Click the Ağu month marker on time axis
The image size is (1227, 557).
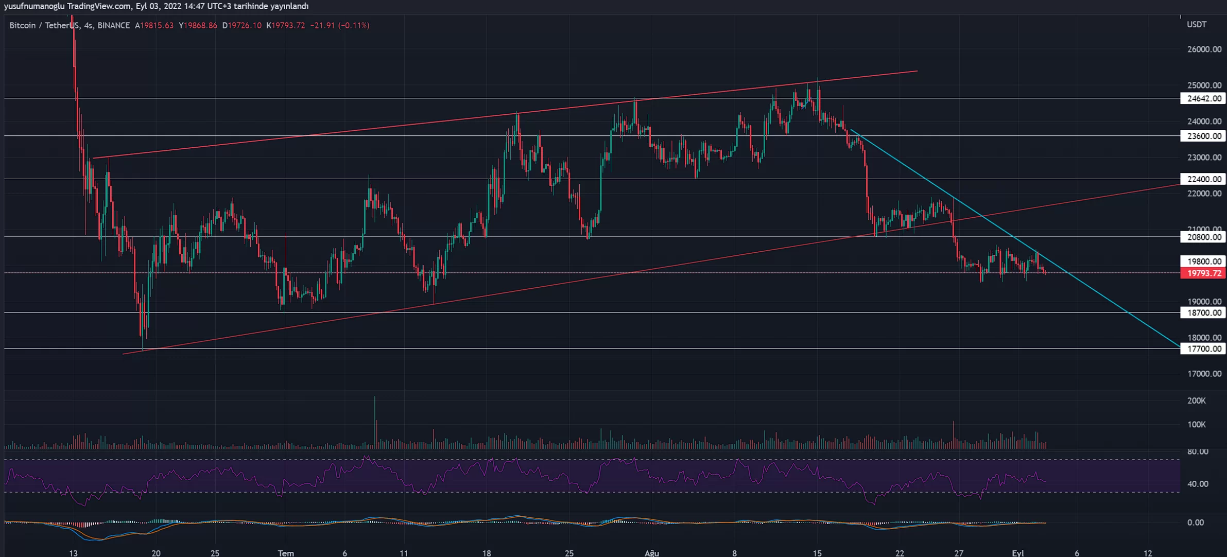tap(652, 553)
